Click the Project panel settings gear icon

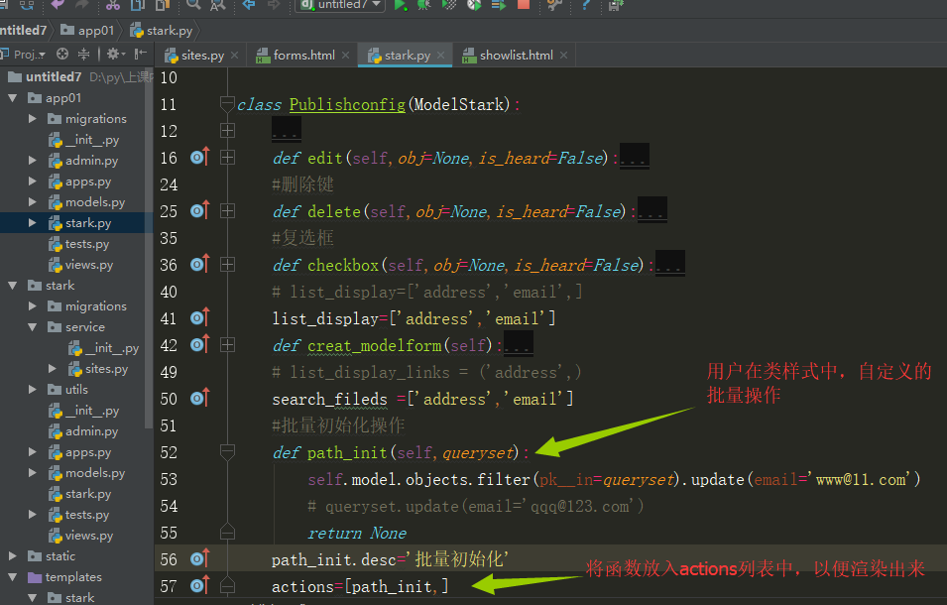tap(114, 54)
